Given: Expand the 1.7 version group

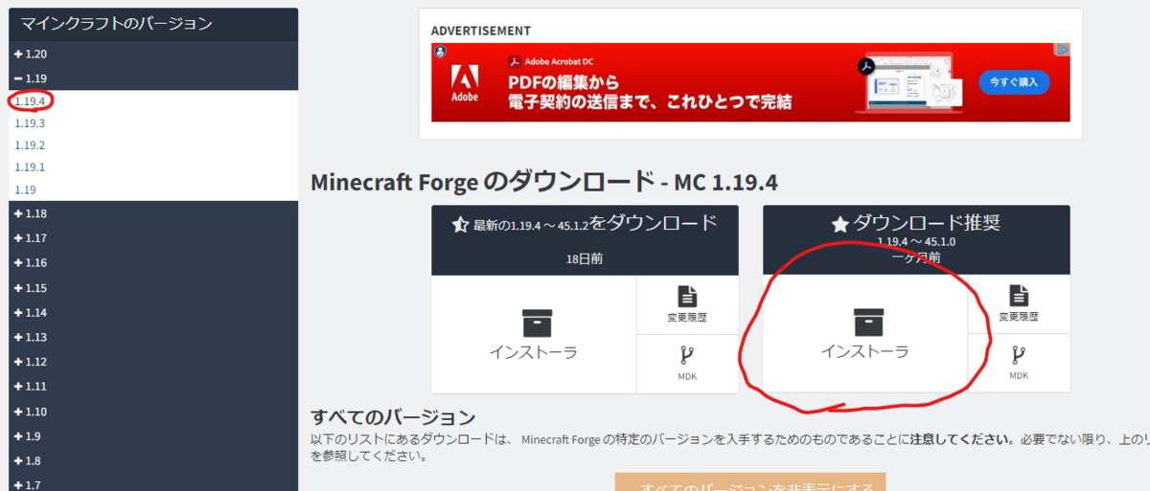Looking at the screenshot, I should click(28, 485).
